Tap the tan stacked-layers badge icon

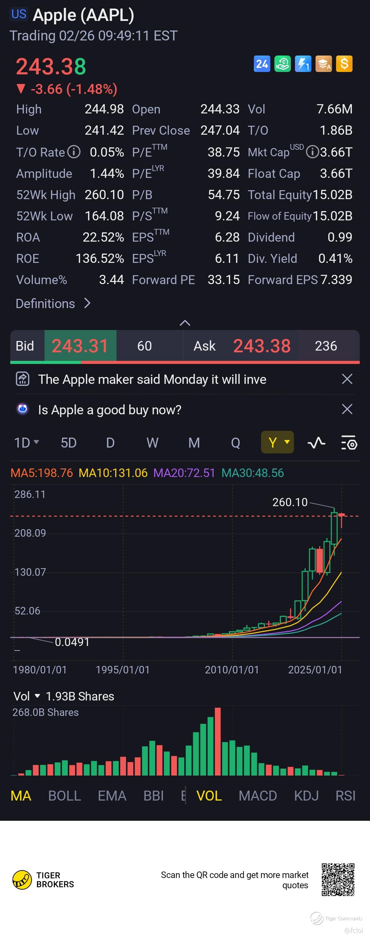coord(324,64)
